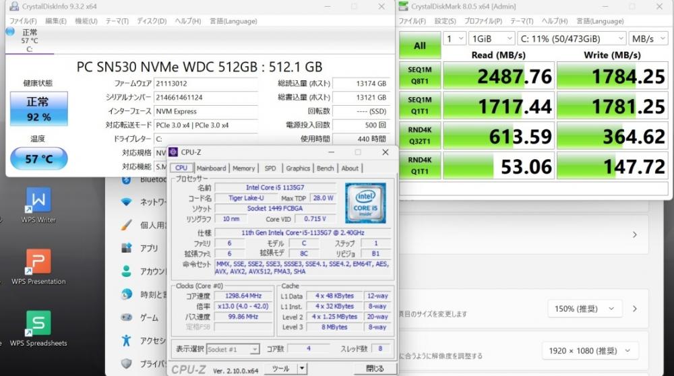
Task: Click the 57 °C temperature indicator
Action: 38,158
